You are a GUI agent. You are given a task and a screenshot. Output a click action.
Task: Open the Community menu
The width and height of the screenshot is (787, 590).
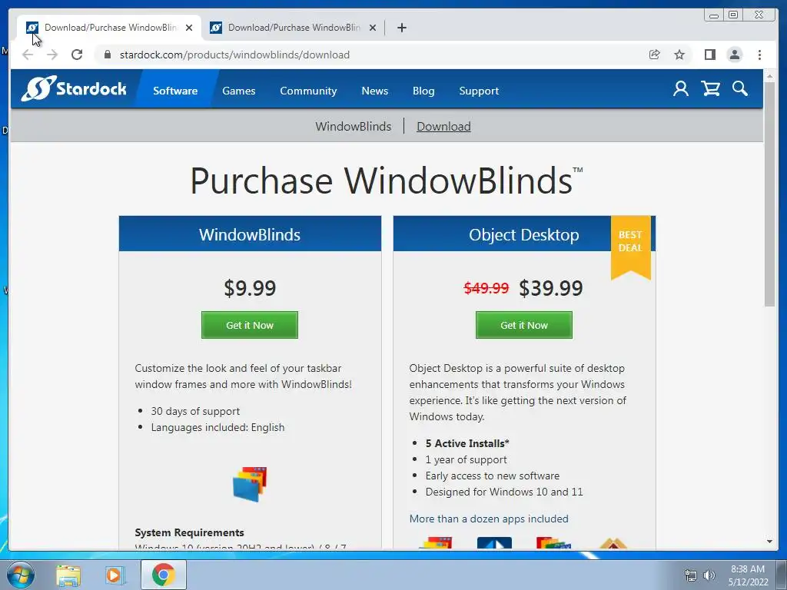308,91
